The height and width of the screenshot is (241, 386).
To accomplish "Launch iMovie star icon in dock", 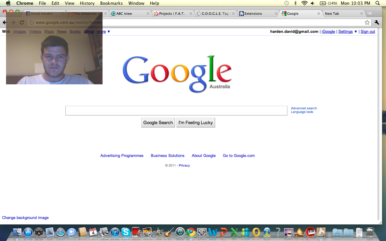I will (158, 232).
